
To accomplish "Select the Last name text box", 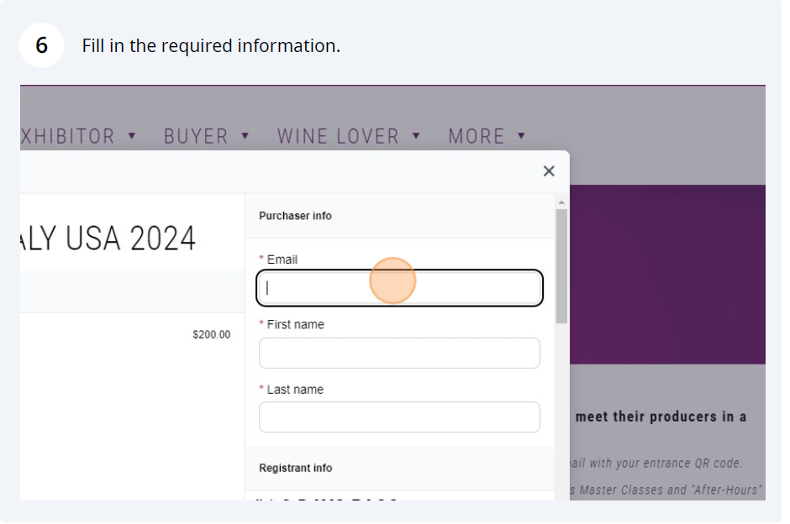I will (x=399, y=417).
